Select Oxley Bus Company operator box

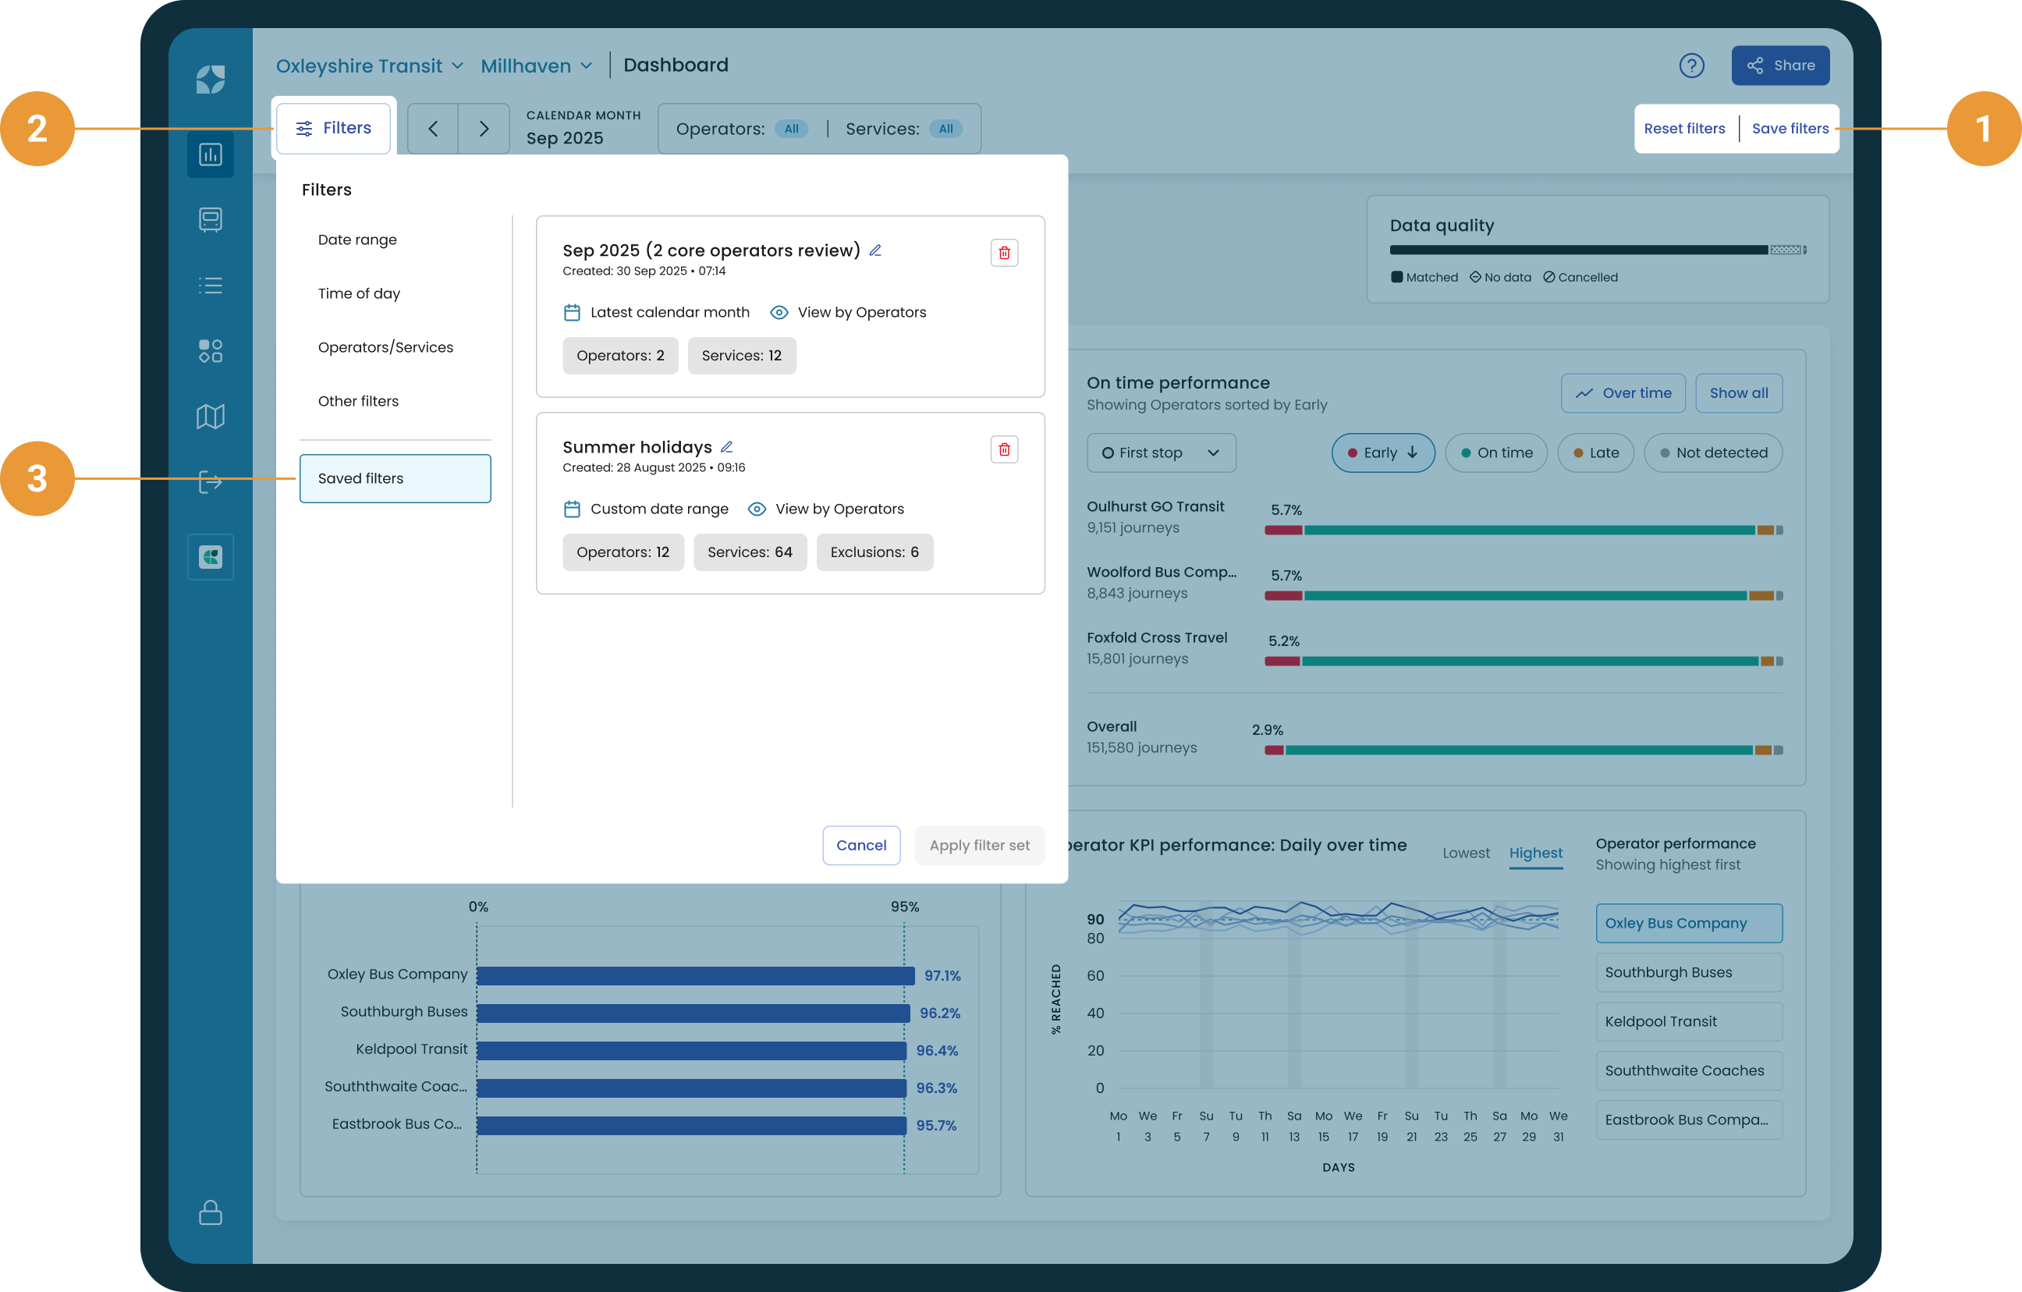pyautogui.click(x=1688, y=923)
